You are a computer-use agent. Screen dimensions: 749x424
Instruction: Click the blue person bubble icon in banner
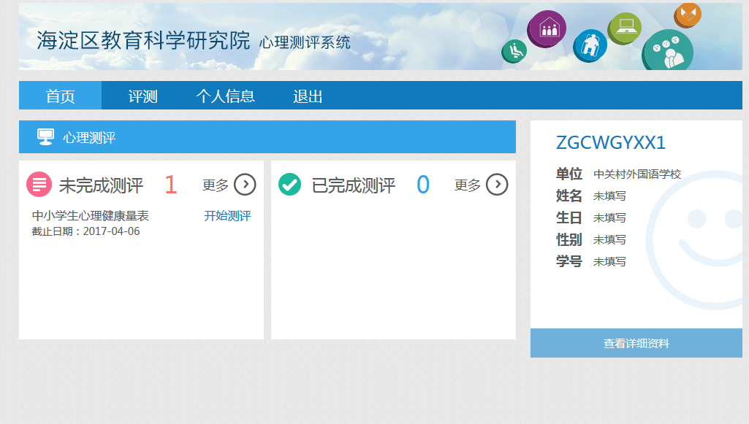point(590,46)
